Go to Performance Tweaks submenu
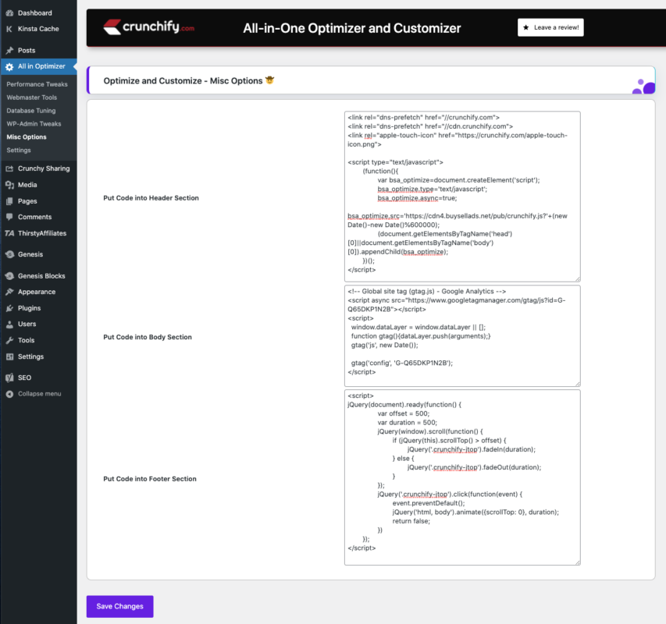Viewport: 666px width, 624px height. click(x=37, y=84)
